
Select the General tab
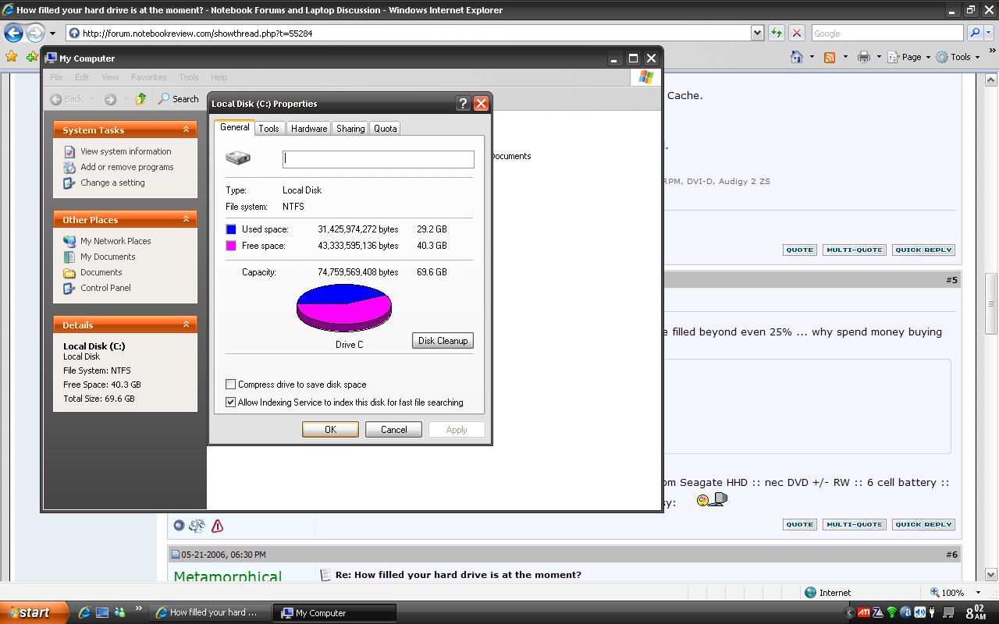click(234, 127)
